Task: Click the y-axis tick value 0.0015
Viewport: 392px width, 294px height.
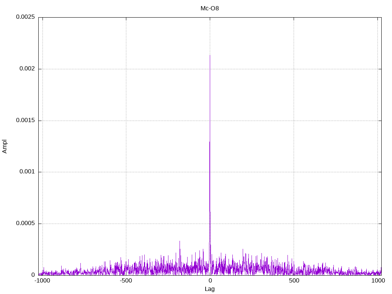Action: (x=25, y=120)
